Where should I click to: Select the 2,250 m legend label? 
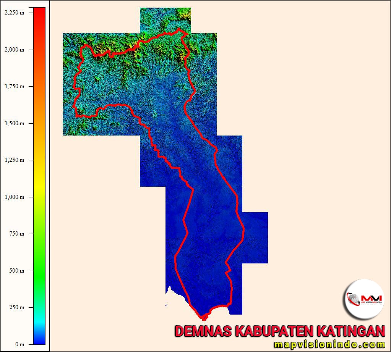[14, 13]
